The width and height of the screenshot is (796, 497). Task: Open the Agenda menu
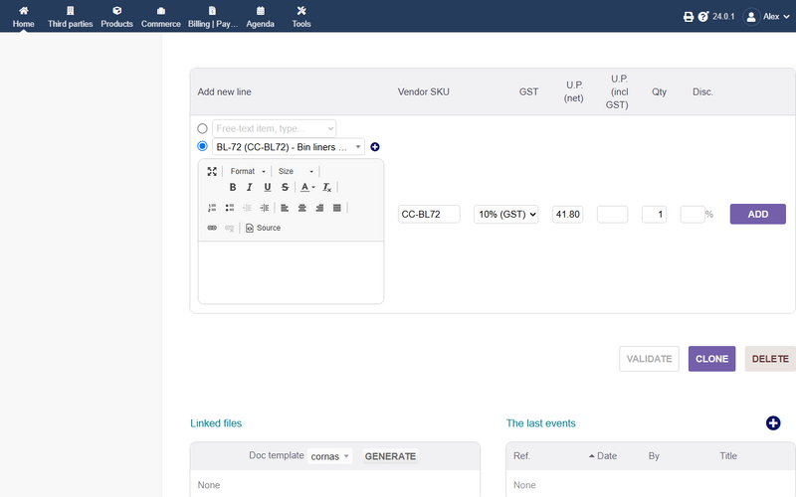(x=261, y=17)
